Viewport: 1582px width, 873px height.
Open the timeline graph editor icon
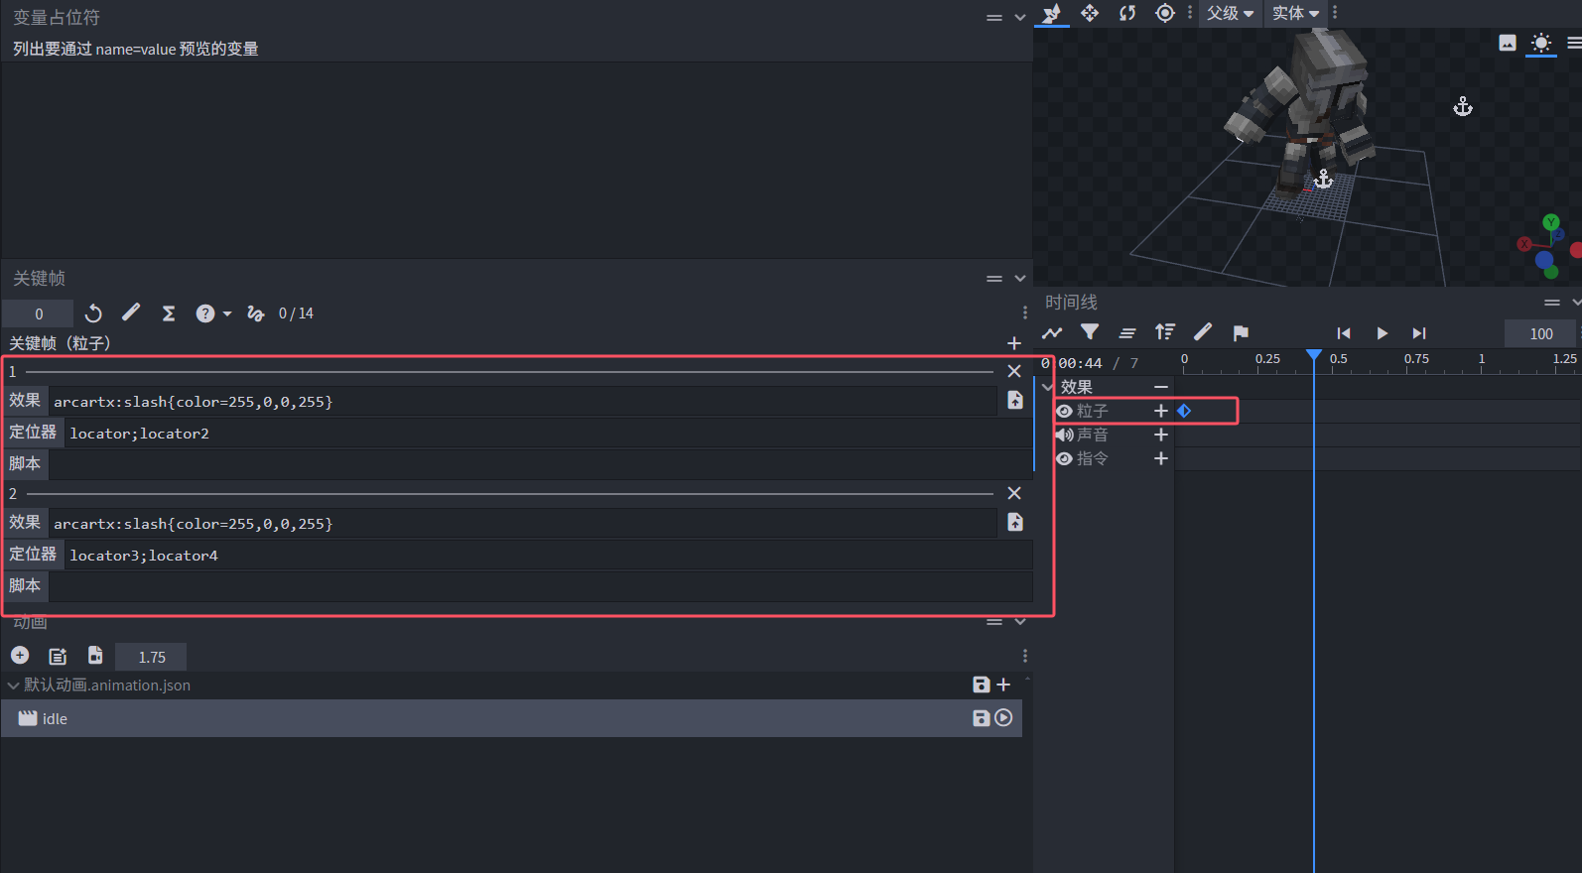(x=1052, y=332)
